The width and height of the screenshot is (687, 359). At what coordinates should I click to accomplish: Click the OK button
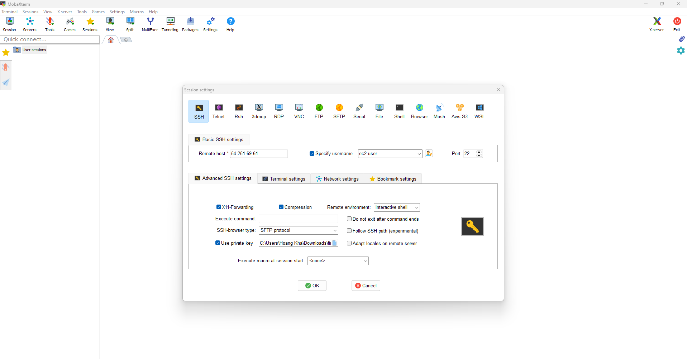click(x=312, y=286)
